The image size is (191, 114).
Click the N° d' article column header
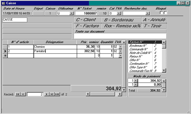pyautogui.click(x=20, y=42)
